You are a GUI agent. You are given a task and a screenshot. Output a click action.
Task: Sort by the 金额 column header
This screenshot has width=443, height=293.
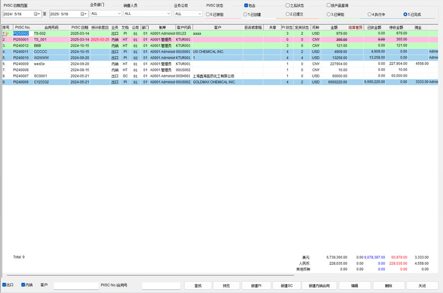pyautogui.click(x=334, y=27)
